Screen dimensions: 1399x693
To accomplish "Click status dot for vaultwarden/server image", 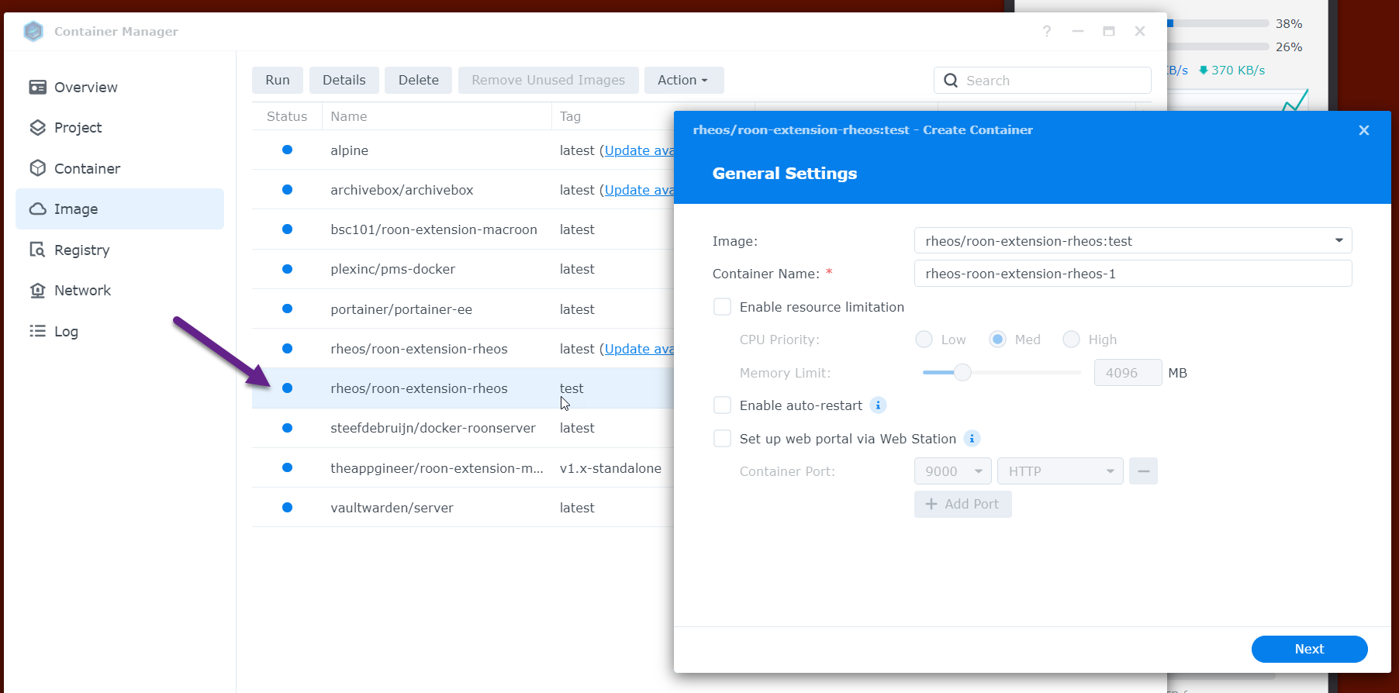I will (288, 508).
